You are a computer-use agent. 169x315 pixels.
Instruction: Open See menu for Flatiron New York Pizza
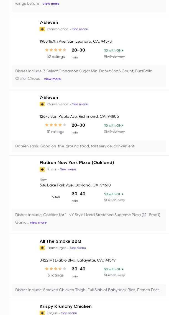pyautogui.click(x=68, y=169)
